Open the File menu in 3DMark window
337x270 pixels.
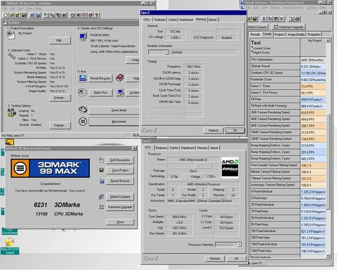tap(5, 8)
